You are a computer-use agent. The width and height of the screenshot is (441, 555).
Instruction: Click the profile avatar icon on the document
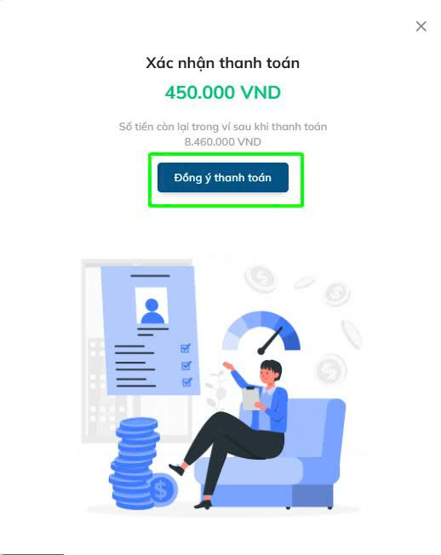click(x=152, y=312)
